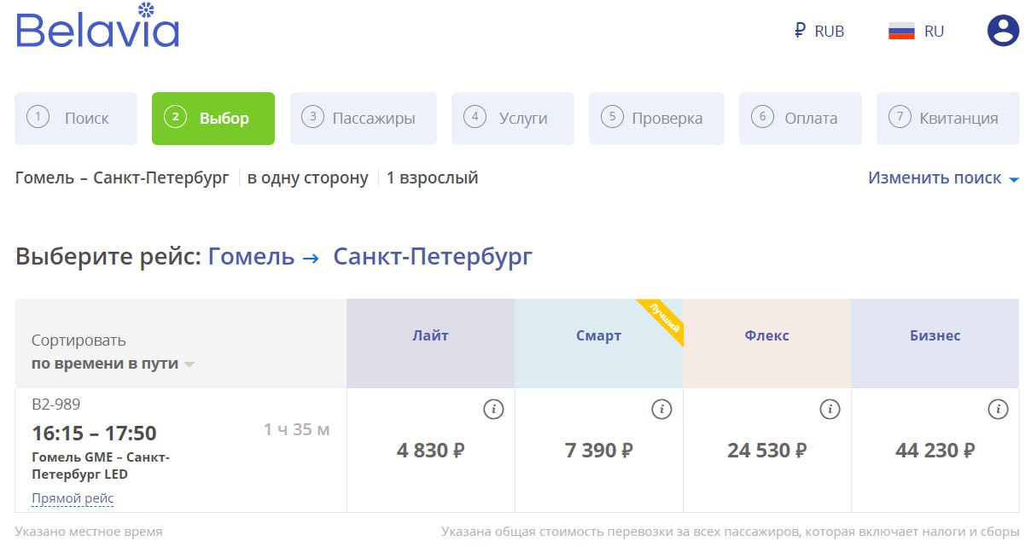Show info for the Лайт fare
Screen dimensions: 1031x553
(493, 410)
